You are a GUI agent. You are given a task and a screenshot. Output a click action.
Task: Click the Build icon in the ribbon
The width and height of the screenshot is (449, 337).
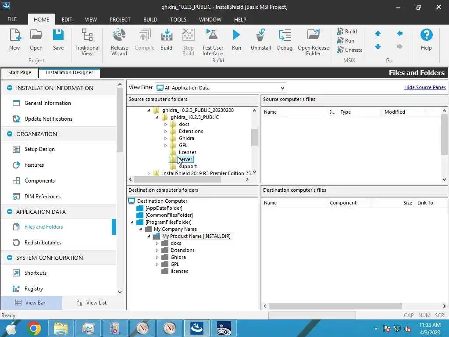click(x=166, y=39)
